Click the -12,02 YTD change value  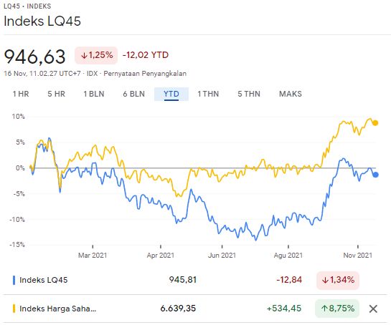(146, 55)
